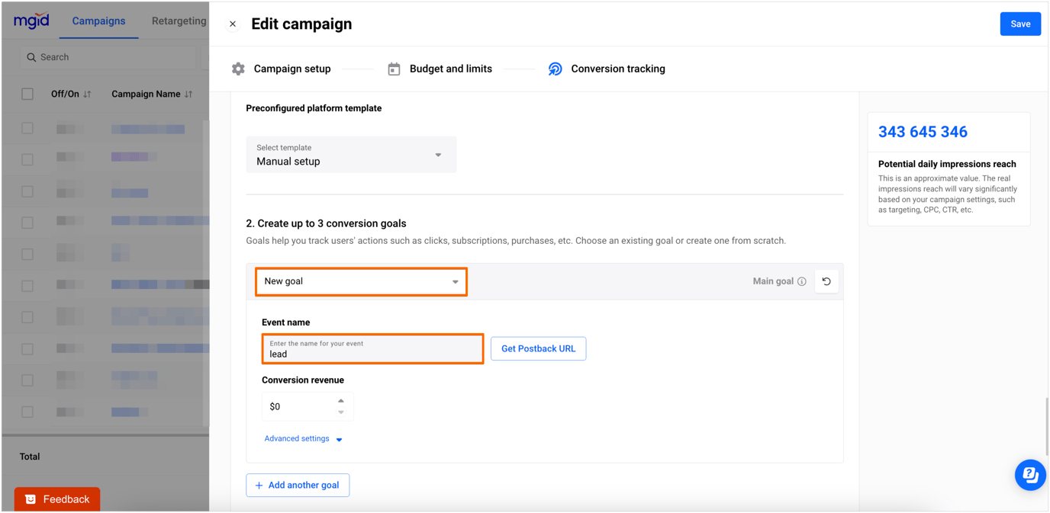Viewport: 1050px width, 513px height.
Task: Click the Save button
Action: point(1020,24)
